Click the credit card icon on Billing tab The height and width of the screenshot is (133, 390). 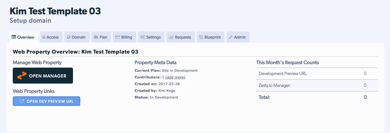click(118, 37)
